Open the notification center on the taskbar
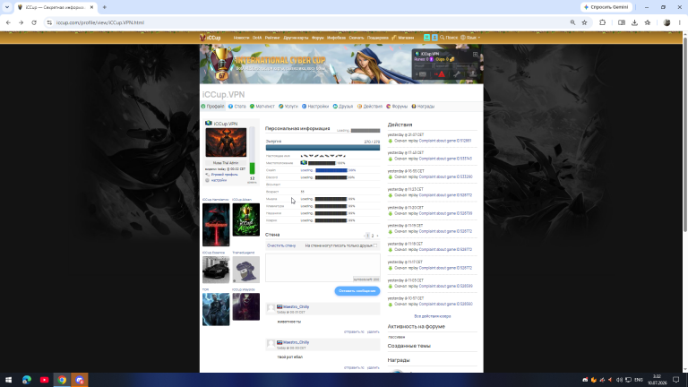Image resolution: width=688 pixels, height=387 pixels. 676,380
